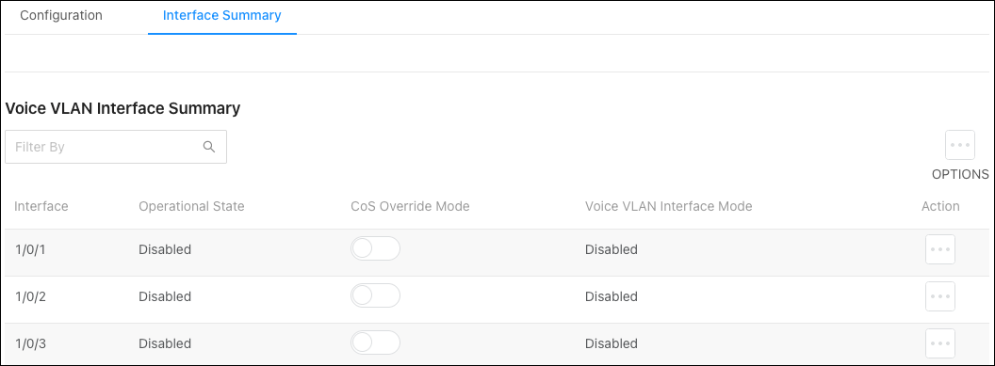Open action menu for interface 1/0/3
This screenshot has height=366, width=995.
pyautogui.click(x=939, y=343)
